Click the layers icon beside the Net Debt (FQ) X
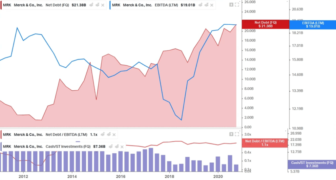The image size is (336, 180). (97, 5)
